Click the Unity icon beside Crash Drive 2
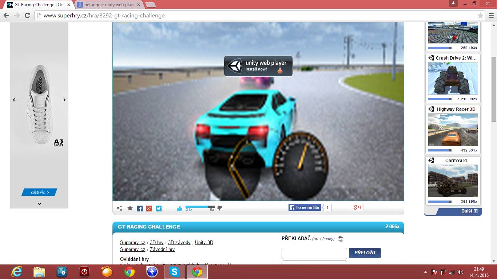Image resolution: width=497 pixels, height=279 pixels. pyautogui.click(x=431, y=58)
